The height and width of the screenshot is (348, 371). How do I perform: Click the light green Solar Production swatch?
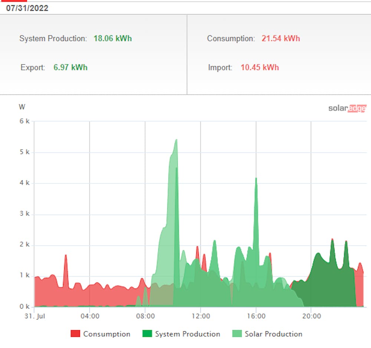tap(237, 334)
